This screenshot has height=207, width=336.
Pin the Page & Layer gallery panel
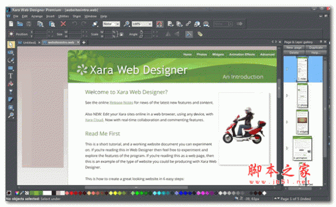tap(321, 42)
